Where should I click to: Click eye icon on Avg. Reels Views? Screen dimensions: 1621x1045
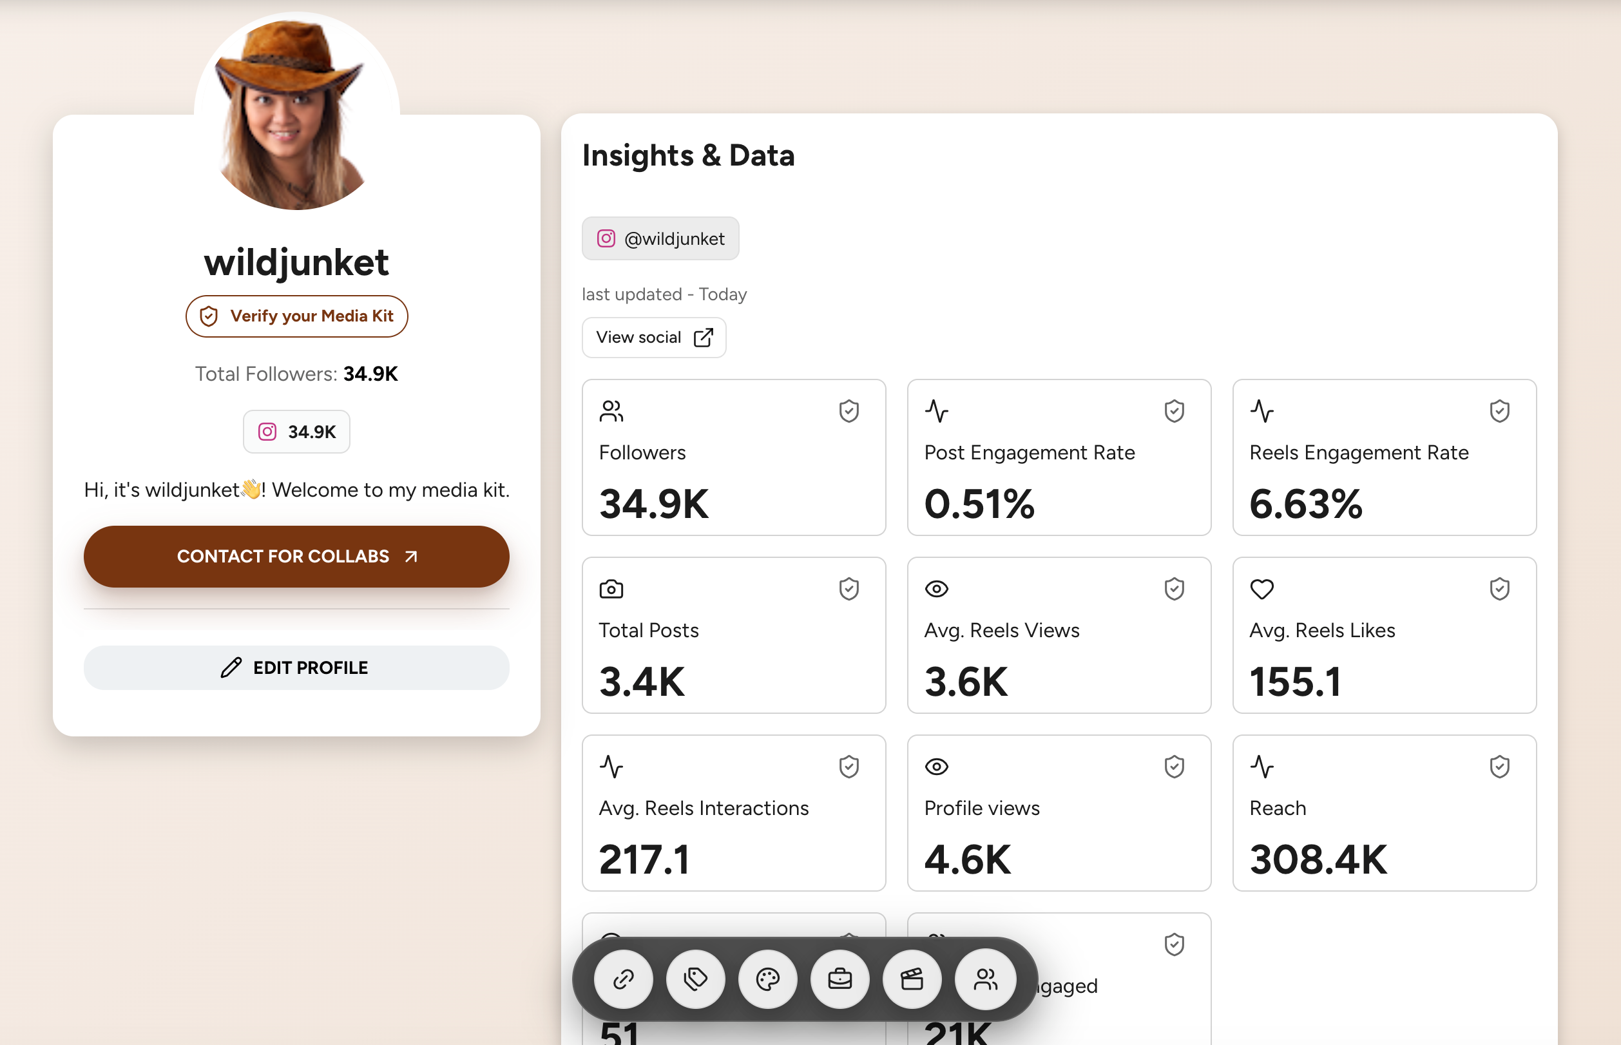pos(936,588)
